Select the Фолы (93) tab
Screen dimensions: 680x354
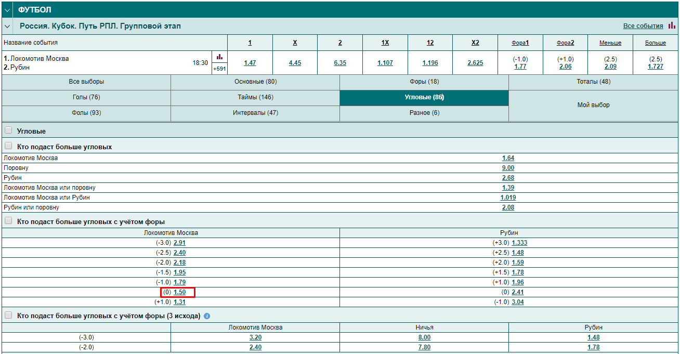pyautogui.click(x=86, y=113)
